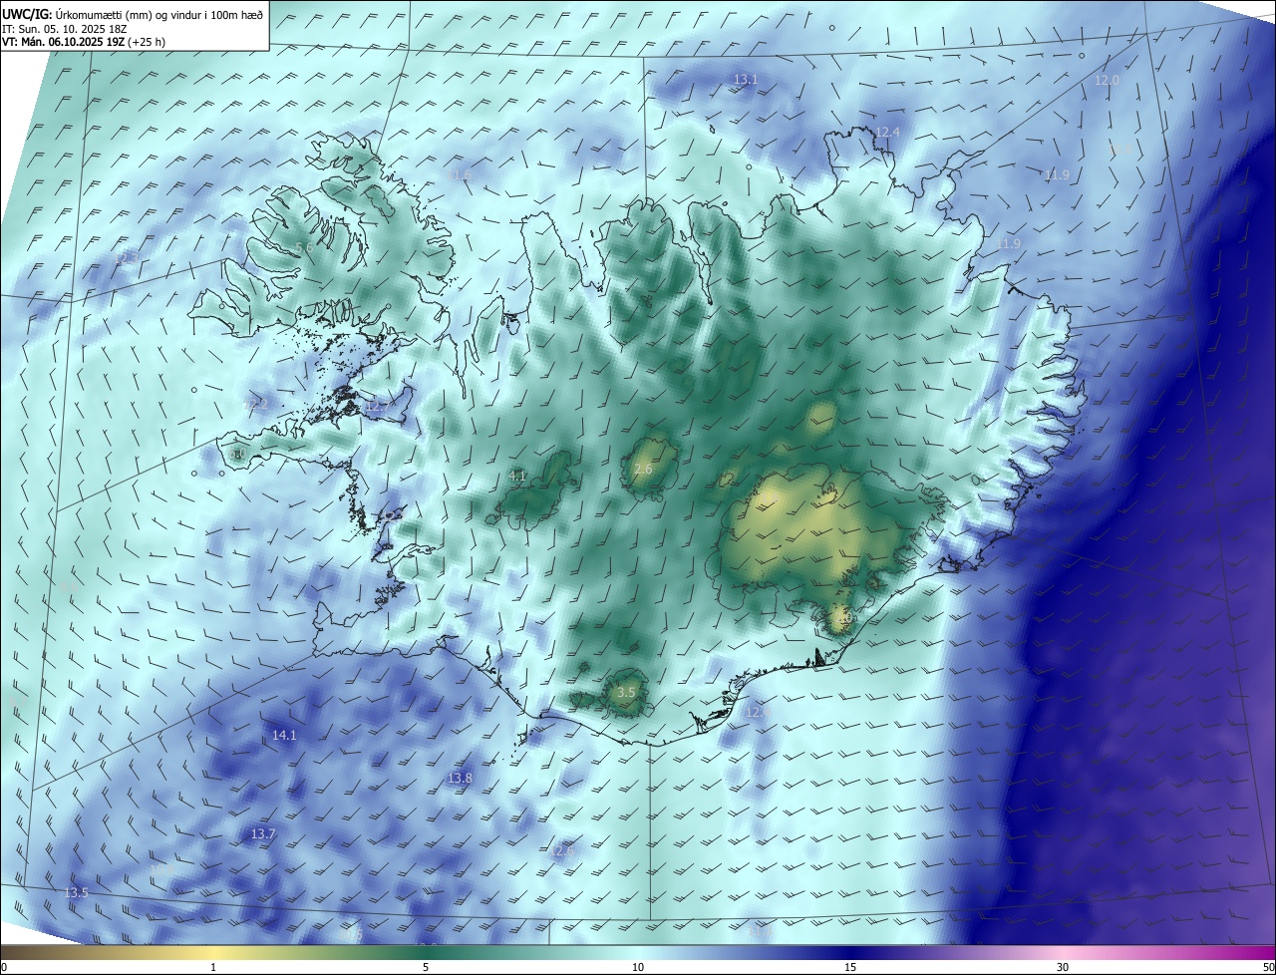Click the 3.5 value label on the map
1276x975 pixels.
[626, 692]
